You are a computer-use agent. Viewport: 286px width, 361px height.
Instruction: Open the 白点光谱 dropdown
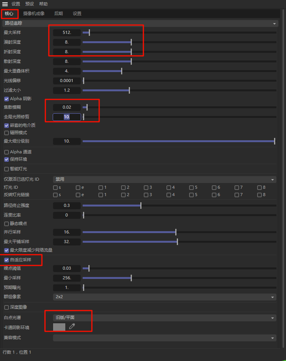[x=165, y=318]
